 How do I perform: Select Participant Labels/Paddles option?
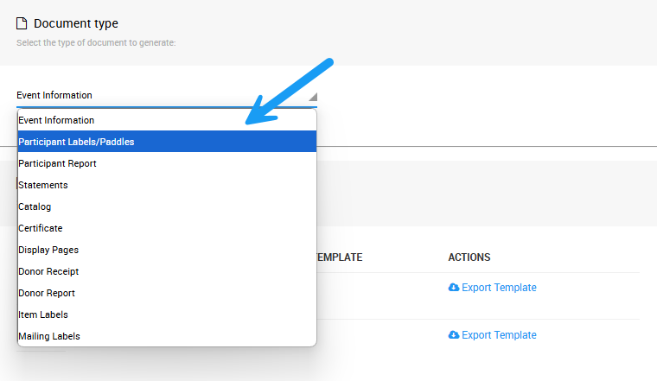tap(76, 142)
